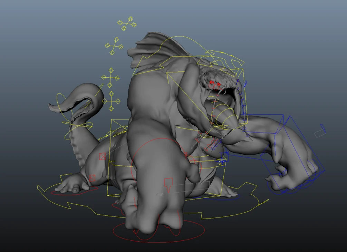Select the red crossed-square control on the upper hind leg
The image size is (347, 252).
click(x=103, y=156)
